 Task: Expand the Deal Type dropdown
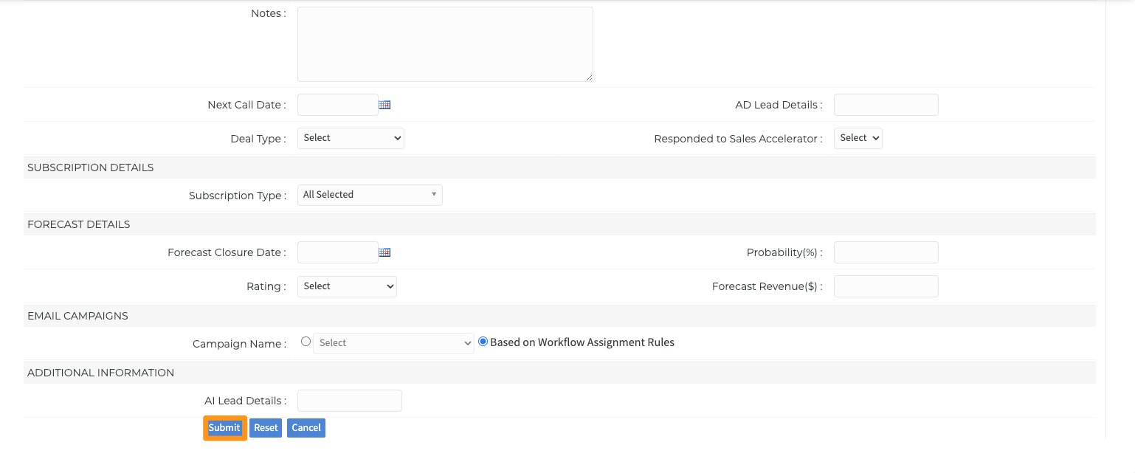351,138
